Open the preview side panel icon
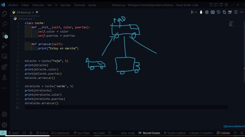 tap(230, 12)
